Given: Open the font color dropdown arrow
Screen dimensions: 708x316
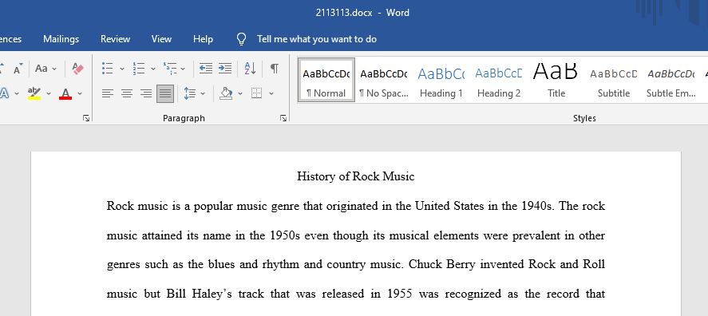Looking at the screenshot, I should (x=80, y=93).
